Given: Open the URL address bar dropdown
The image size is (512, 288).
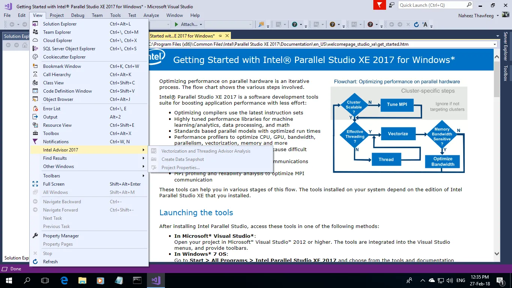Looking at the screenshot, I should (495, 44).
